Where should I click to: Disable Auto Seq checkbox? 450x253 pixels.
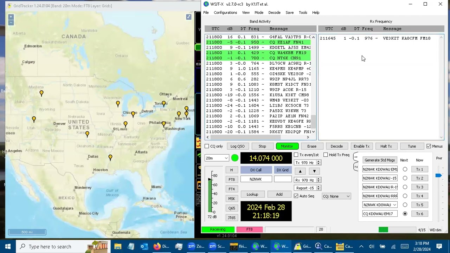tap(296, 196)
